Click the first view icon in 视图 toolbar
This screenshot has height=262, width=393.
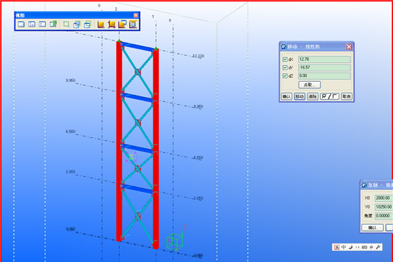(x=21, y=24)
